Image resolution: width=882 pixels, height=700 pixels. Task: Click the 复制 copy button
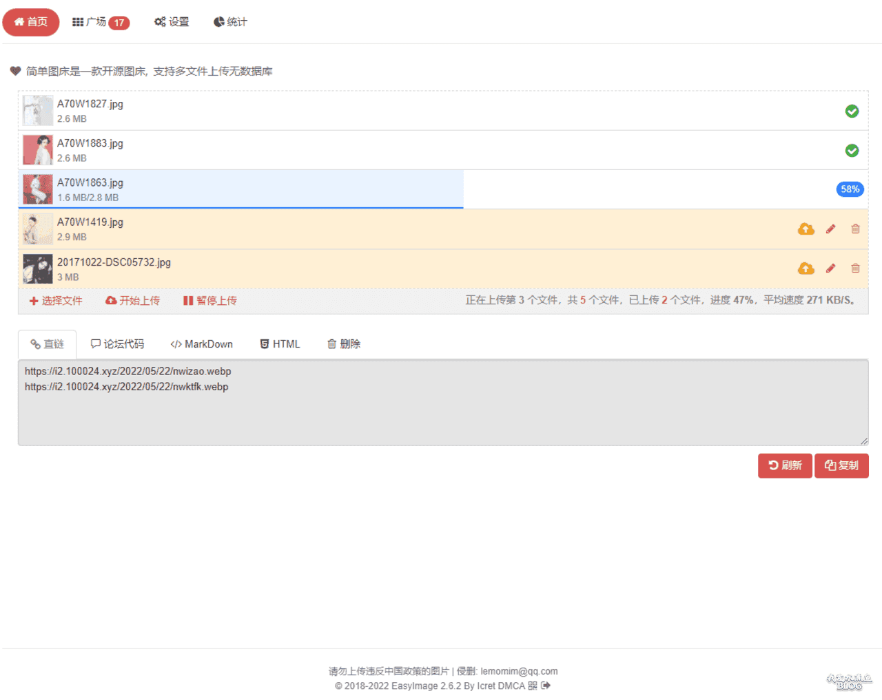[x=841, y=465]
